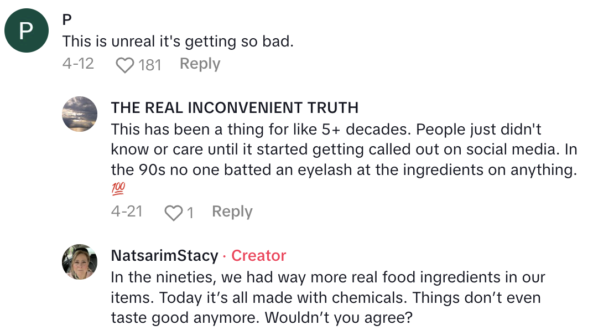Reply to P's comment
593x330 pixels.
[x=200, y=64]
